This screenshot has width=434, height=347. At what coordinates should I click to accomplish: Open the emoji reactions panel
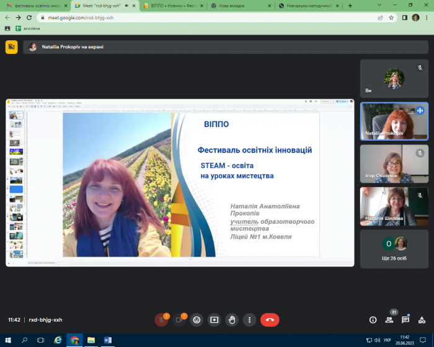[197, 320]
